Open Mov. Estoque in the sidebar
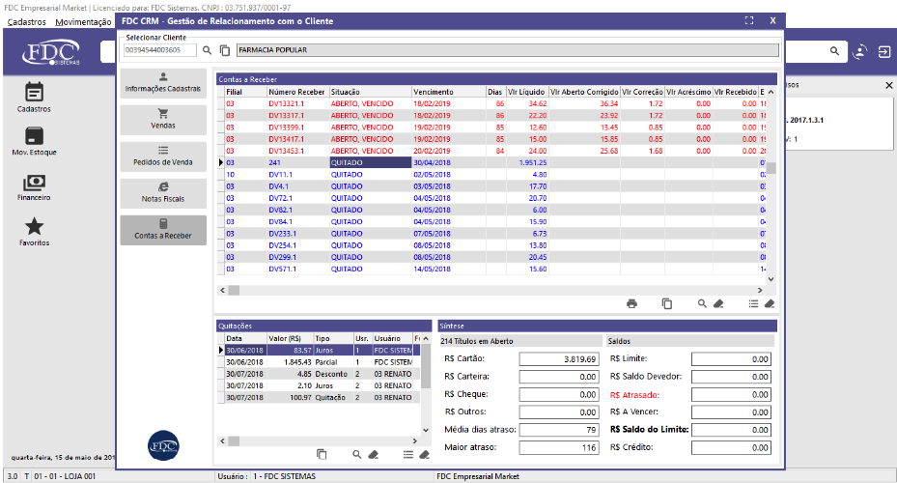Image resolution: width=897 pixels, height=483 pixels. click(x=34, y=141)
